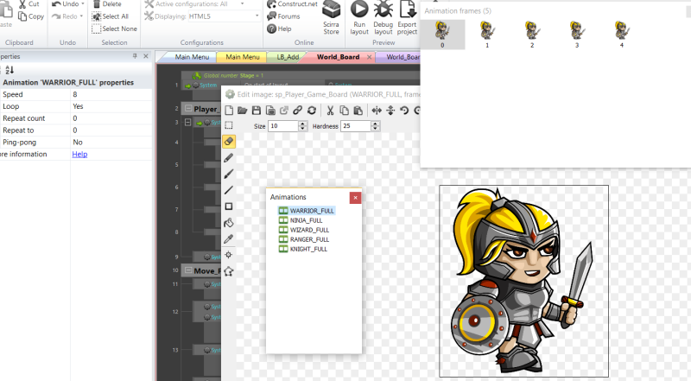
Task: Select WIZARD_FULL animation
Action: [304, 230]
